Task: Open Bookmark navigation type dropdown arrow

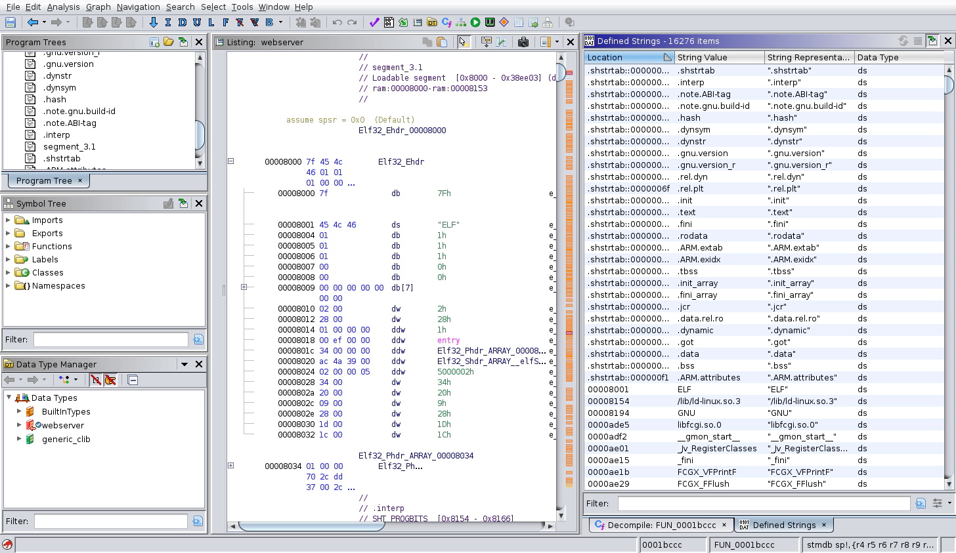Action: click(280, 22)
